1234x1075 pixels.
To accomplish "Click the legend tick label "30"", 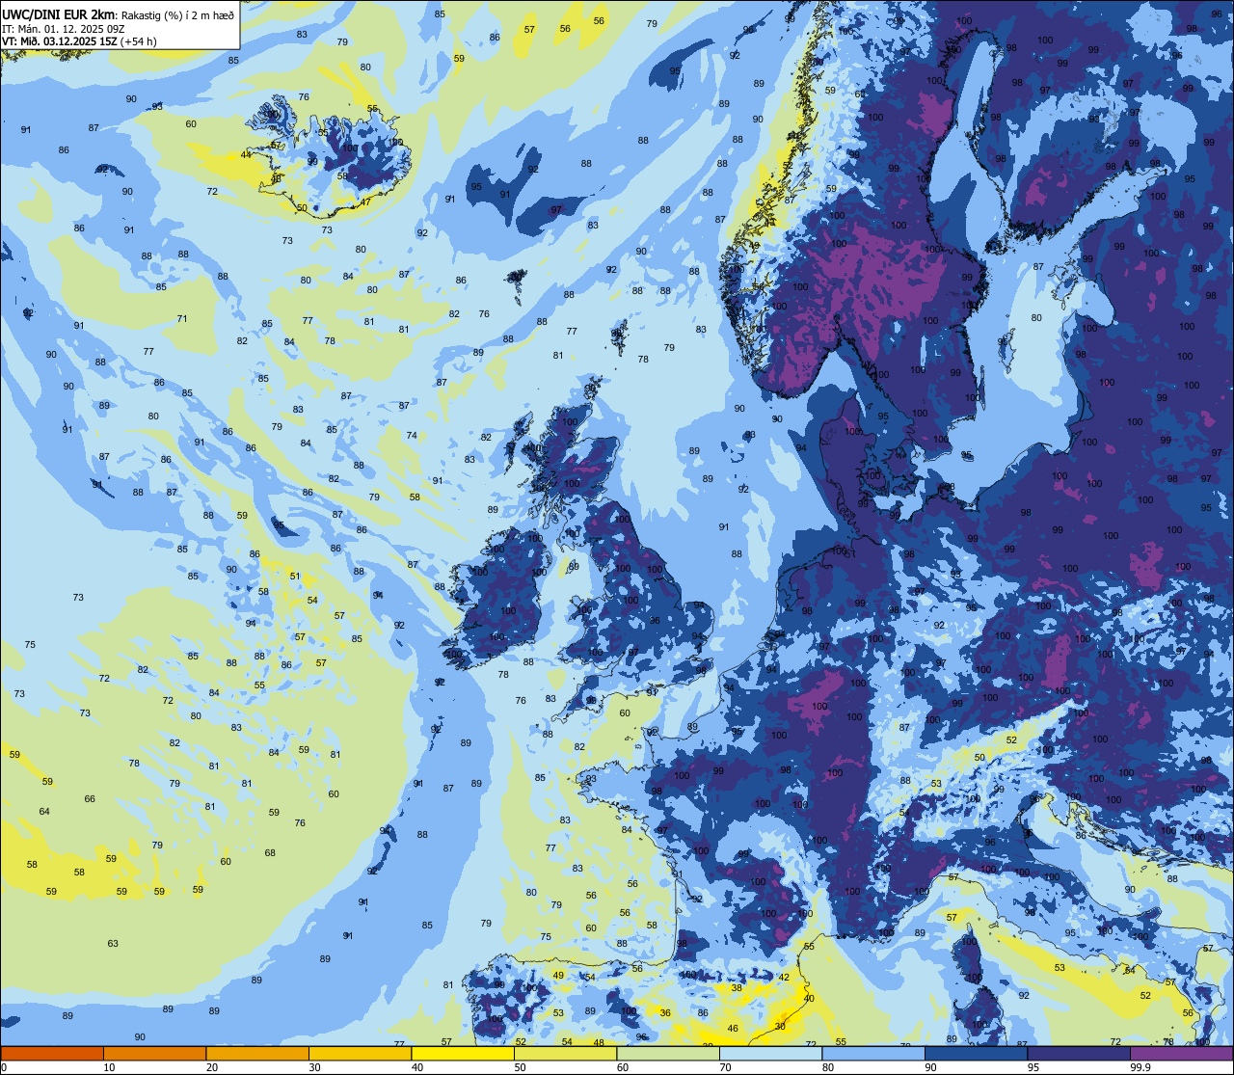I will point(314,1067).
